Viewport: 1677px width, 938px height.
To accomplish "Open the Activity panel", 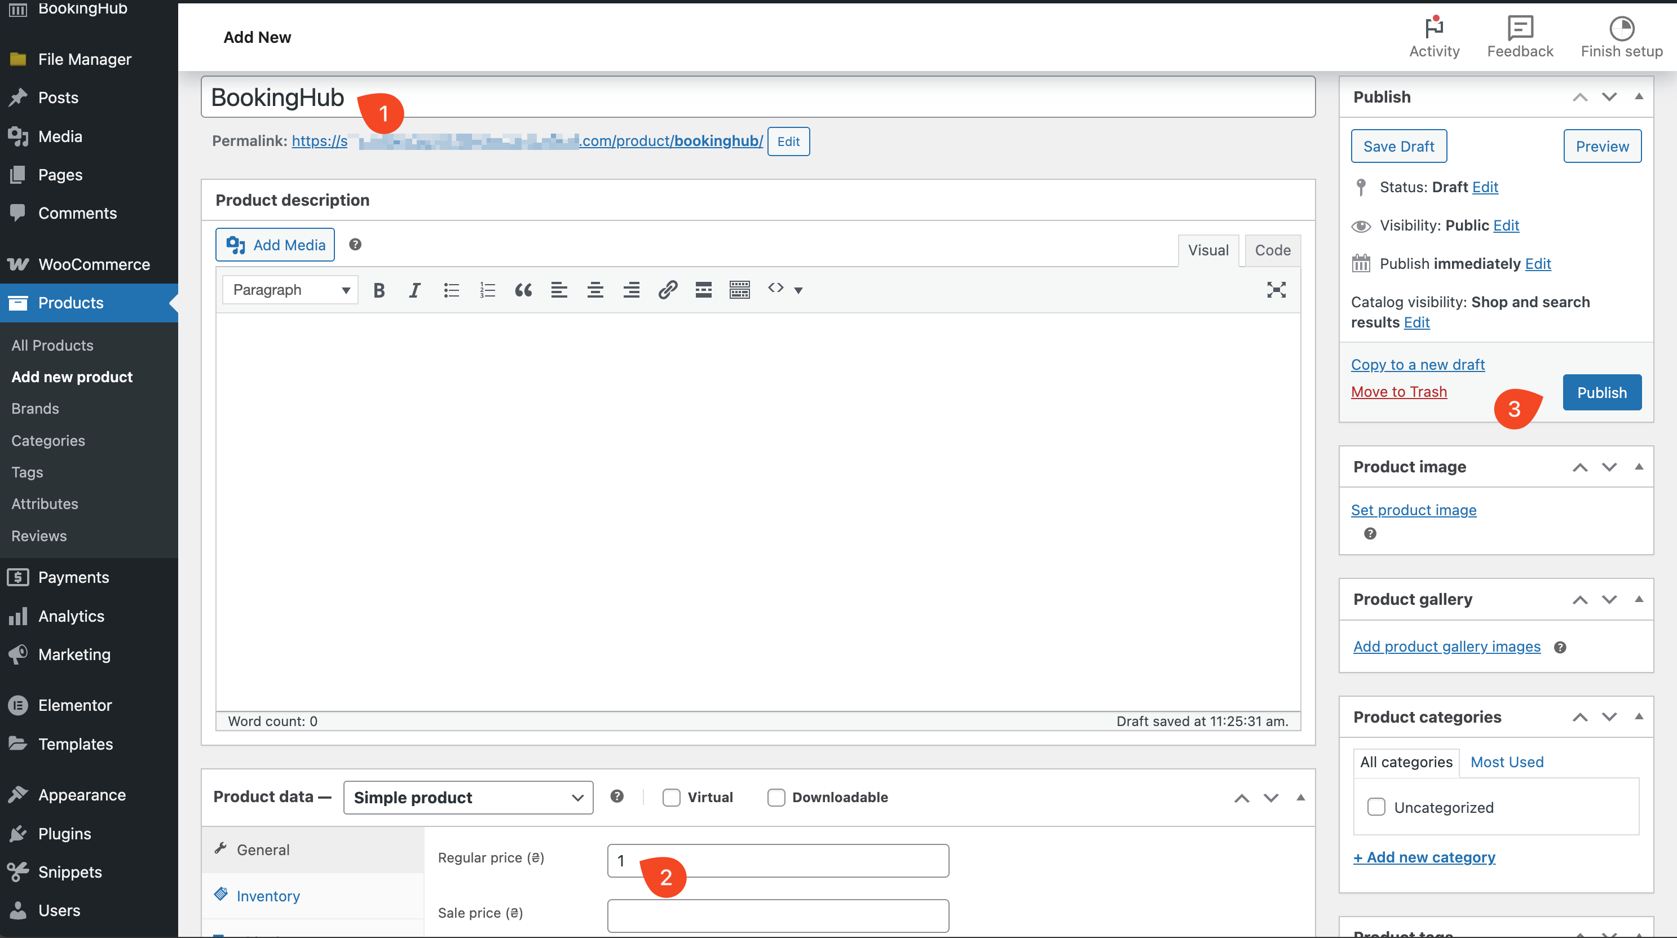I will pyautogui.click(x=1433, y=37).
